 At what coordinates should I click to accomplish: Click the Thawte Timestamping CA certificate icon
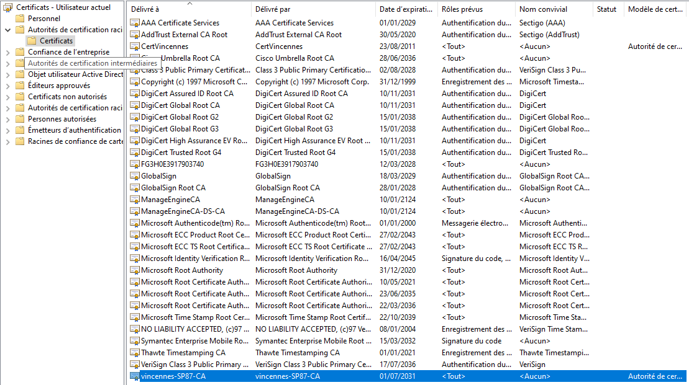pos(134,353)
